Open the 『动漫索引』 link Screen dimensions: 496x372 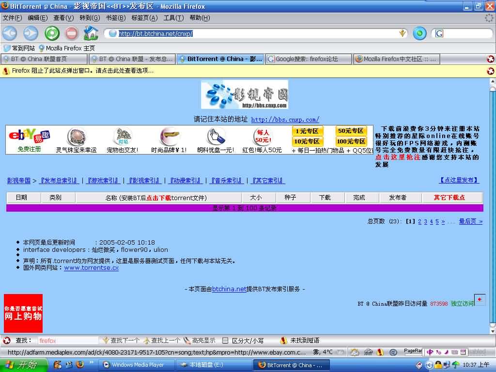point(186,181)
